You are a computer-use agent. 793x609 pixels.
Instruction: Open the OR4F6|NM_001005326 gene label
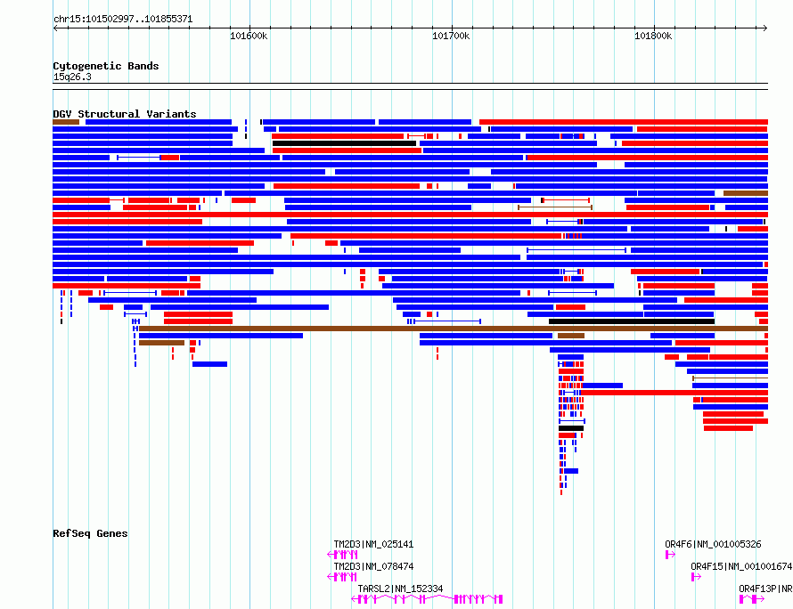click(x=713, y=544)
